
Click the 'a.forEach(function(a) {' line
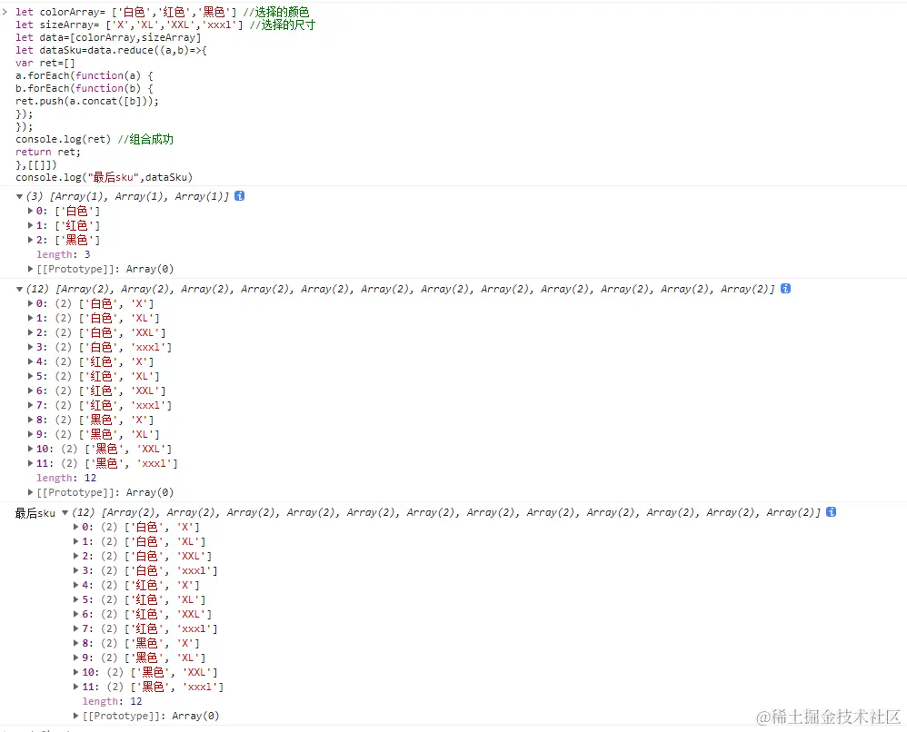pos(85,75)
